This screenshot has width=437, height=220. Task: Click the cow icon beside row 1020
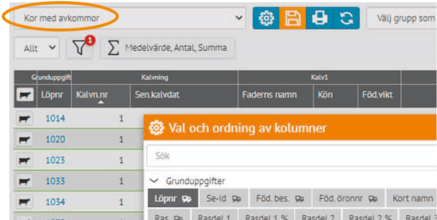(24, 139)
